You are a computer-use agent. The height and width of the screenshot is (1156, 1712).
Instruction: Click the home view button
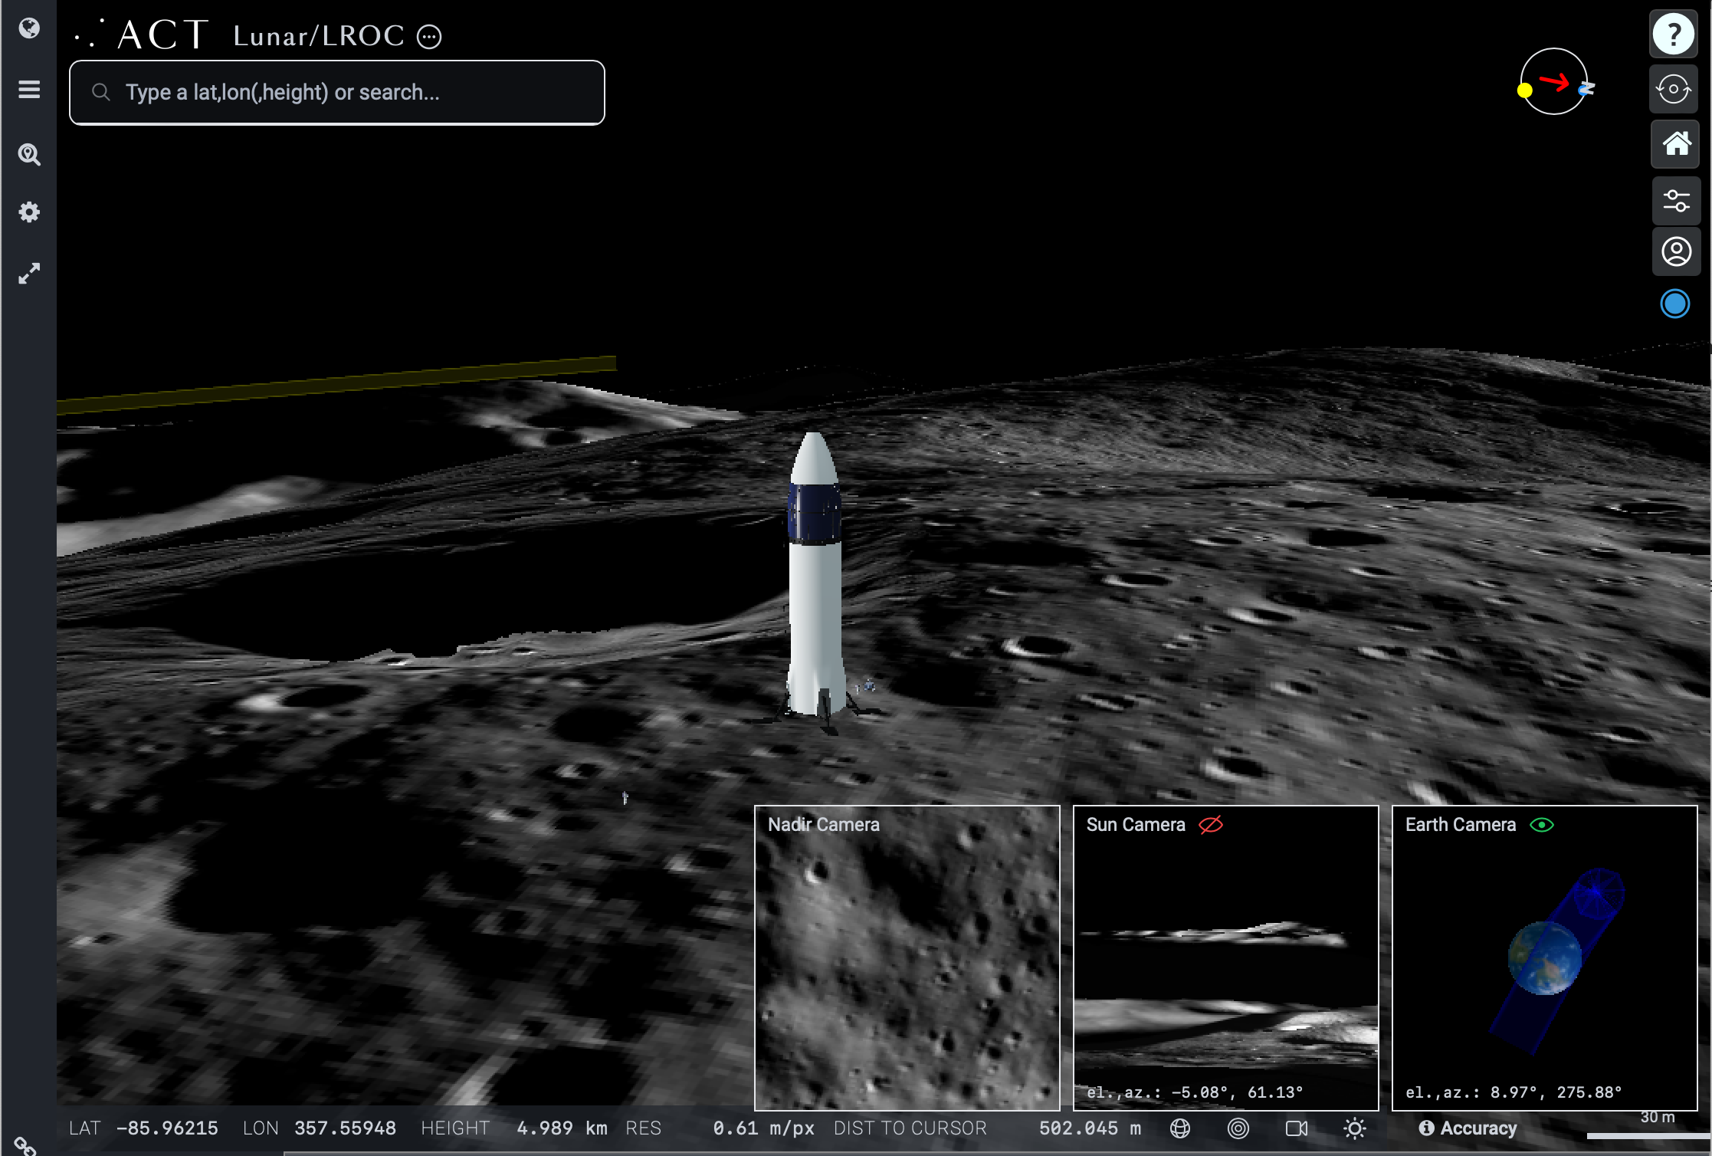(x=1675, y=143)
